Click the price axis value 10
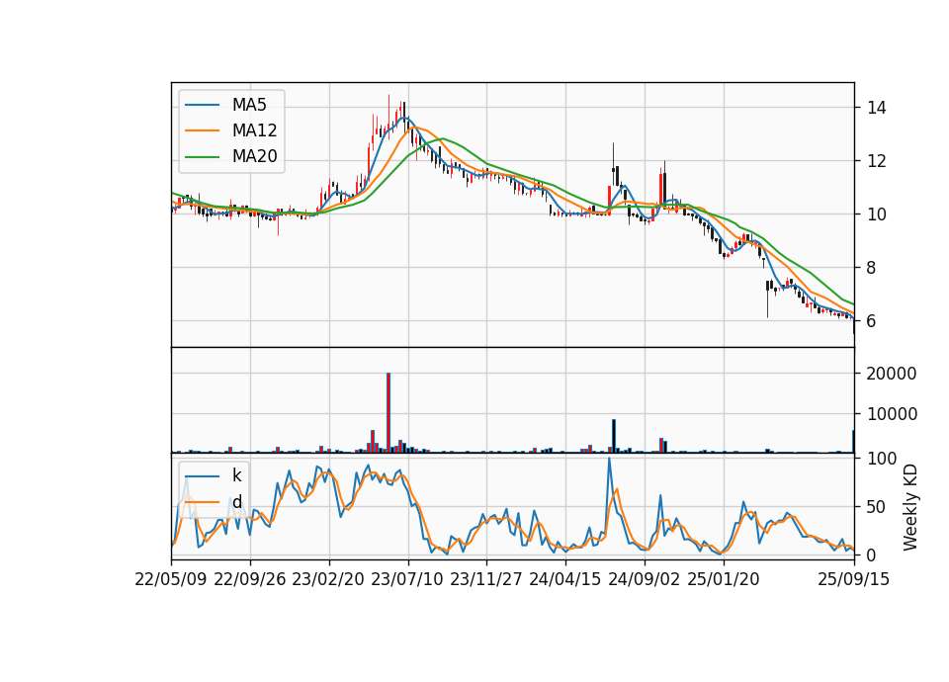Image resolution: width=949 pixels, height=682 pixels. [x=877, y=214]
